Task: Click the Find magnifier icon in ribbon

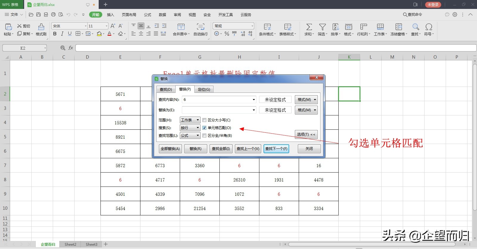Action: pos(416,27)
